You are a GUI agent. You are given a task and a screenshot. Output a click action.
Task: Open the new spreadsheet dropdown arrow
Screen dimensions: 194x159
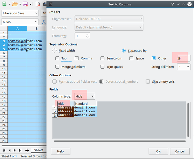click(x=10, y=4)
